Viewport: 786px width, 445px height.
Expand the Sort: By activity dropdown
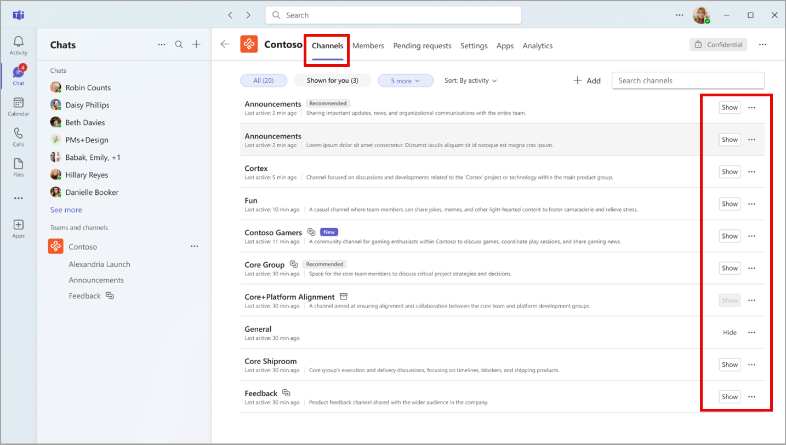[x=470, y=80]
